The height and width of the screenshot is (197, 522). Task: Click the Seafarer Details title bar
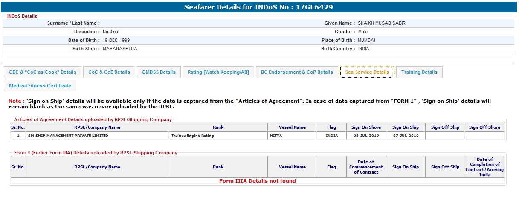pos(258,7)
